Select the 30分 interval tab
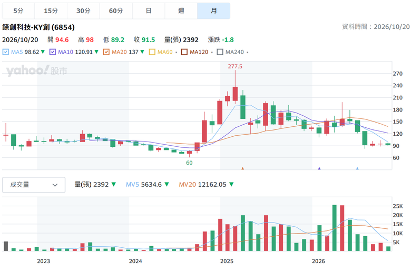The image size is (411, 272). click(83, 11)
